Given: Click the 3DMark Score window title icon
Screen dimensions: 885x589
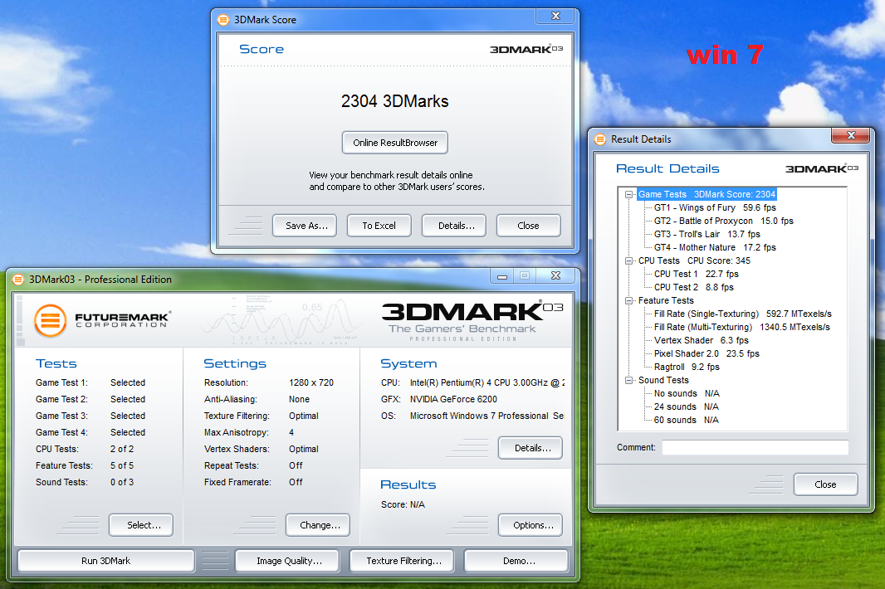Looking at the screenshot, I should (x=223, y=20).
